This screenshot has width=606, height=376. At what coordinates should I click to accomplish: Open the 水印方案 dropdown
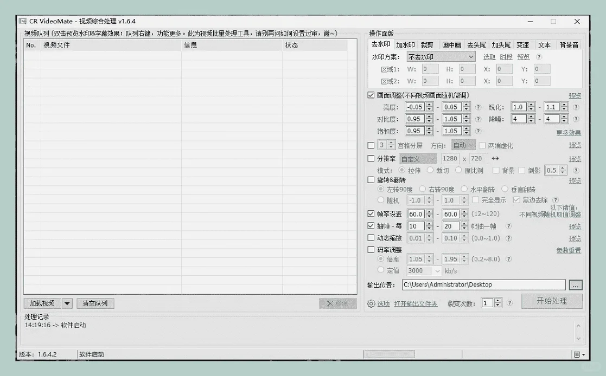(x=441, y=57)
